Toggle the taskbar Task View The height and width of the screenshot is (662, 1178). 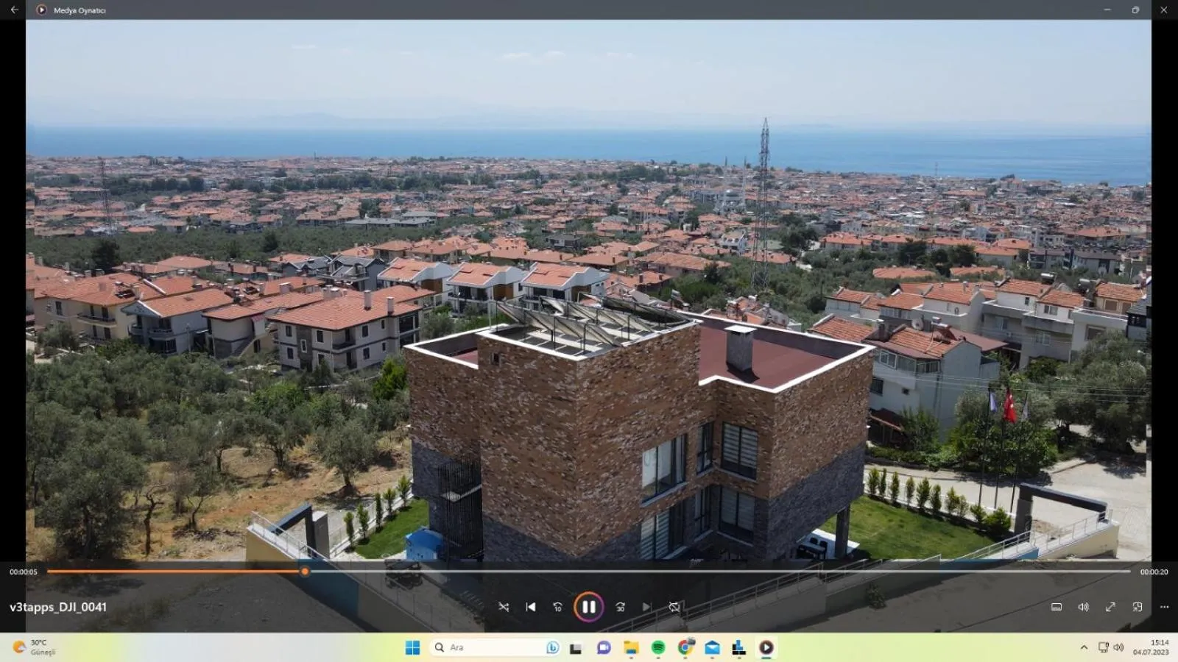coord(576,647)
